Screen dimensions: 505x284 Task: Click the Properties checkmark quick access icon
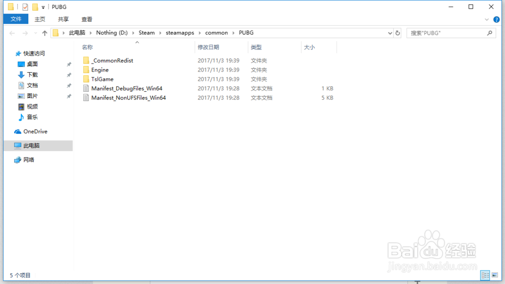[25, 7]
